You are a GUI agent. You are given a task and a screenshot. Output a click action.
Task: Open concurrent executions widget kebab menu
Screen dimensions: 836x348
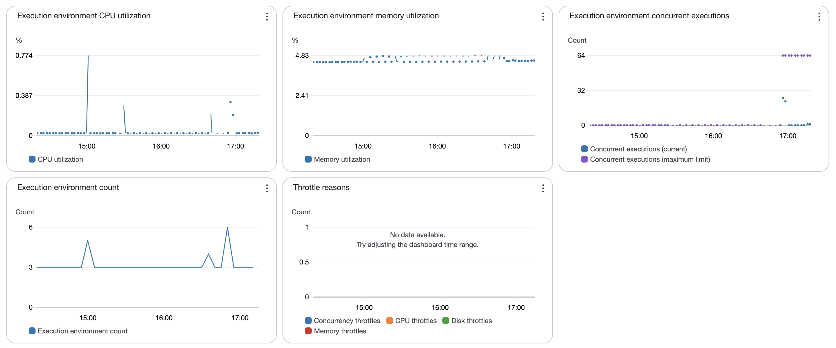click(x=819, y=17)
